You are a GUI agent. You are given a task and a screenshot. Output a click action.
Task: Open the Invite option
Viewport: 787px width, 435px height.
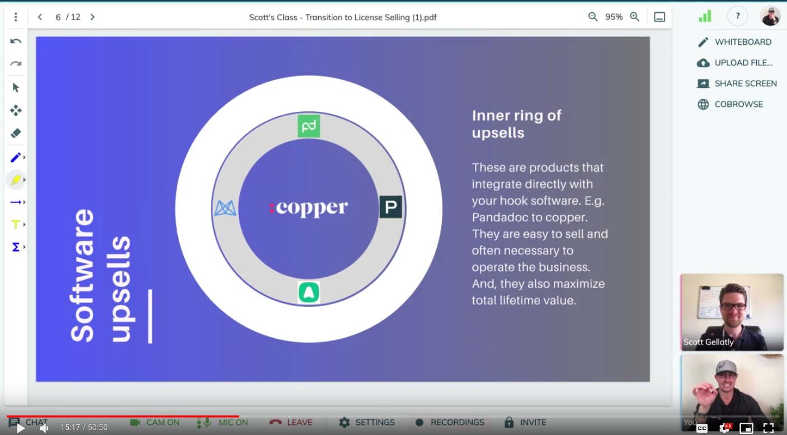click(525, 422)
